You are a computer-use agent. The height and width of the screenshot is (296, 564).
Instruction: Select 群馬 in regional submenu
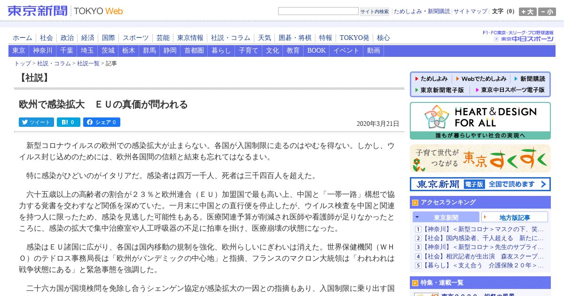[x=149, y=51]
